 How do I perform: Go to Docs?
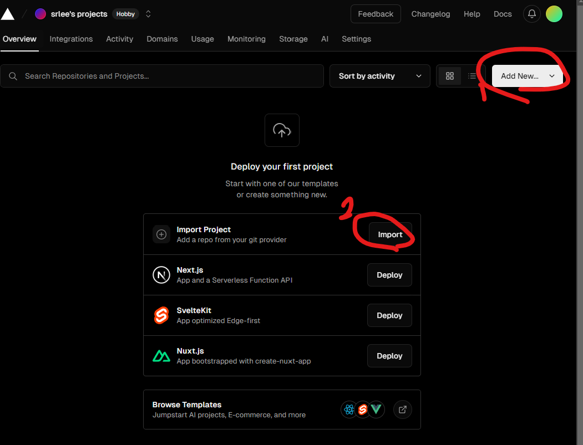[x=503, y=14]
